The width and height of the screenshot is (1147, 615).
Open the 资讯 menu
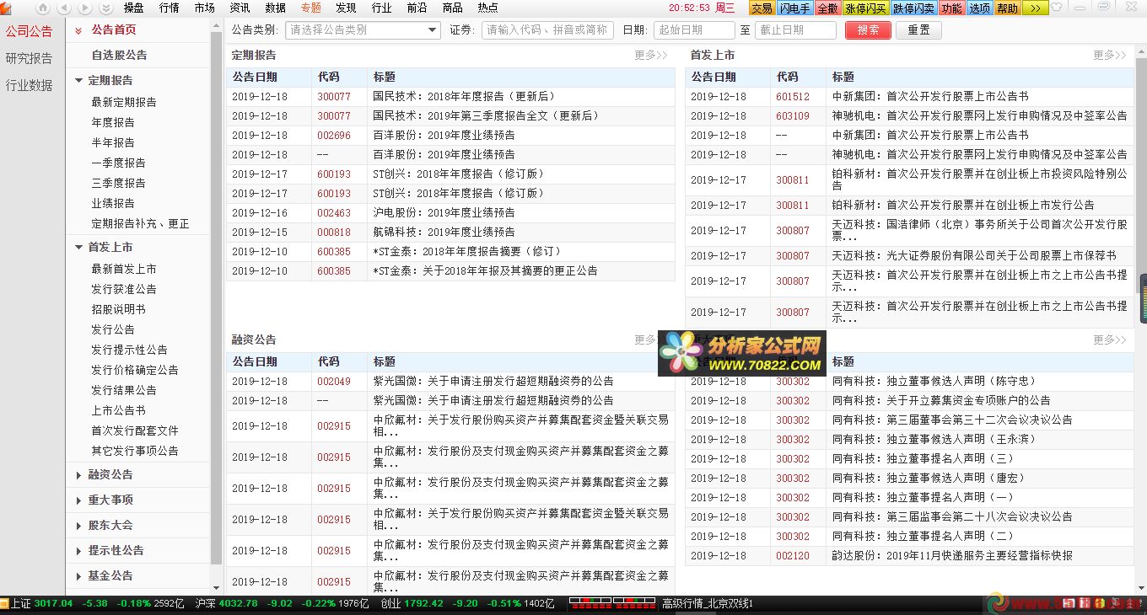coord(240,8)
